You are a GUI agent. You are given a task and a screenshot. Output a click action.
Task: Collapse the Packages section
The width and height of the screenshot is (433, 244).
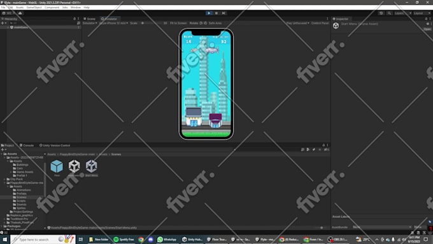tap(2, 226)
